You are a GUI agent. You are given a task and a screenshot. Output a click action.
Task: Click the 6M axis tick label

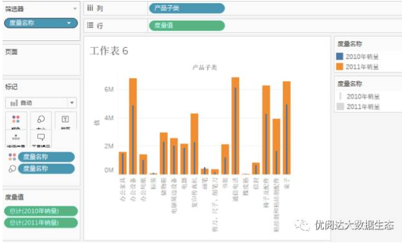click(x=109, y=89)
